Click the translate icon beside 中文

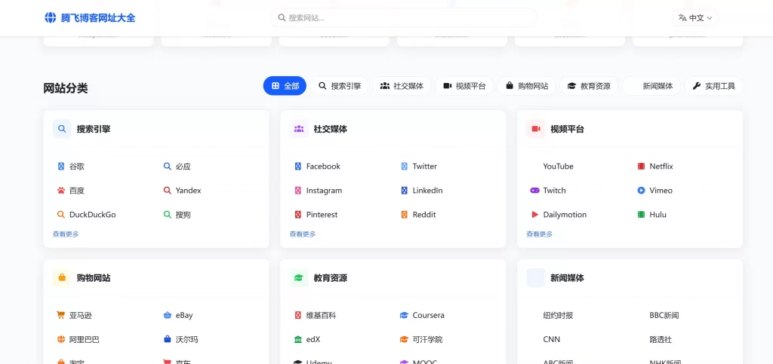pos(682,17)
